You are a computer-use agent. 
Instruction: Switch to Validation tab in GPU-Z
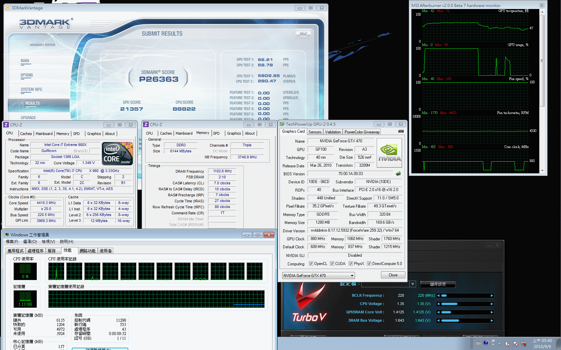click(333, 132)
